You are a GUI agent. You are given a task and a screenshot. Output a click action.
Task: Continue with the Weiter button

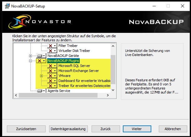click(137, 129)
